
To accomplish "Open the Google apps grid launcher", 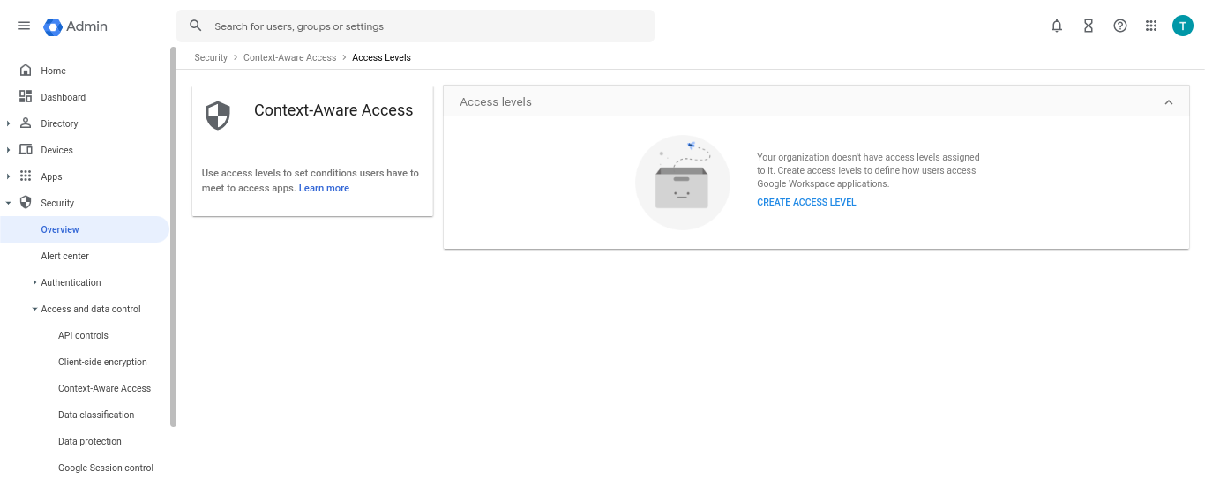I will (x=1151, y=26).
